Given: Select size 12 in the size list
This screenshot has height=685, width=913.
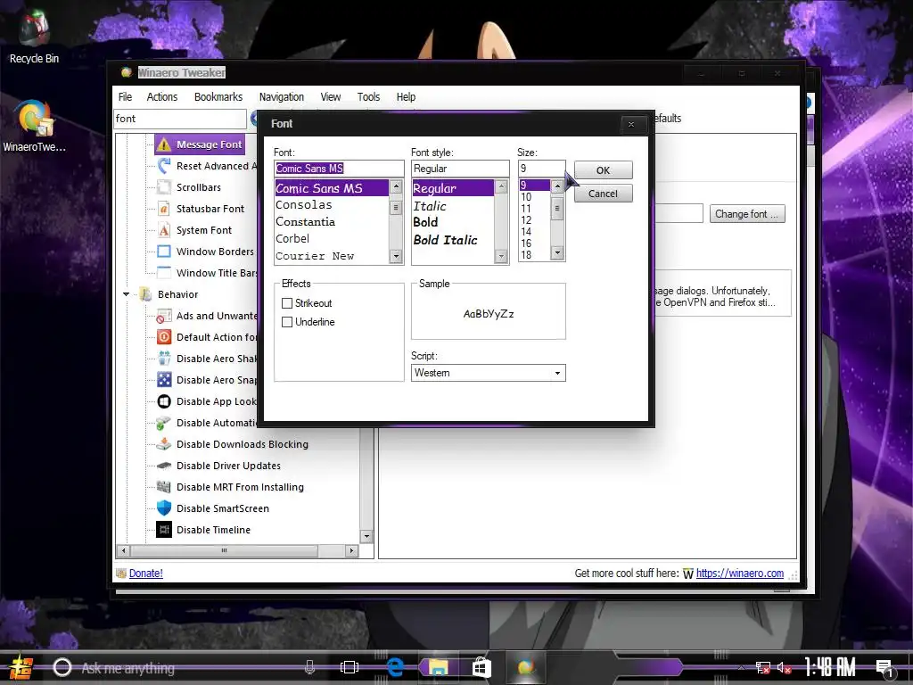Looking at the screenshot, I should pos(526,220).
